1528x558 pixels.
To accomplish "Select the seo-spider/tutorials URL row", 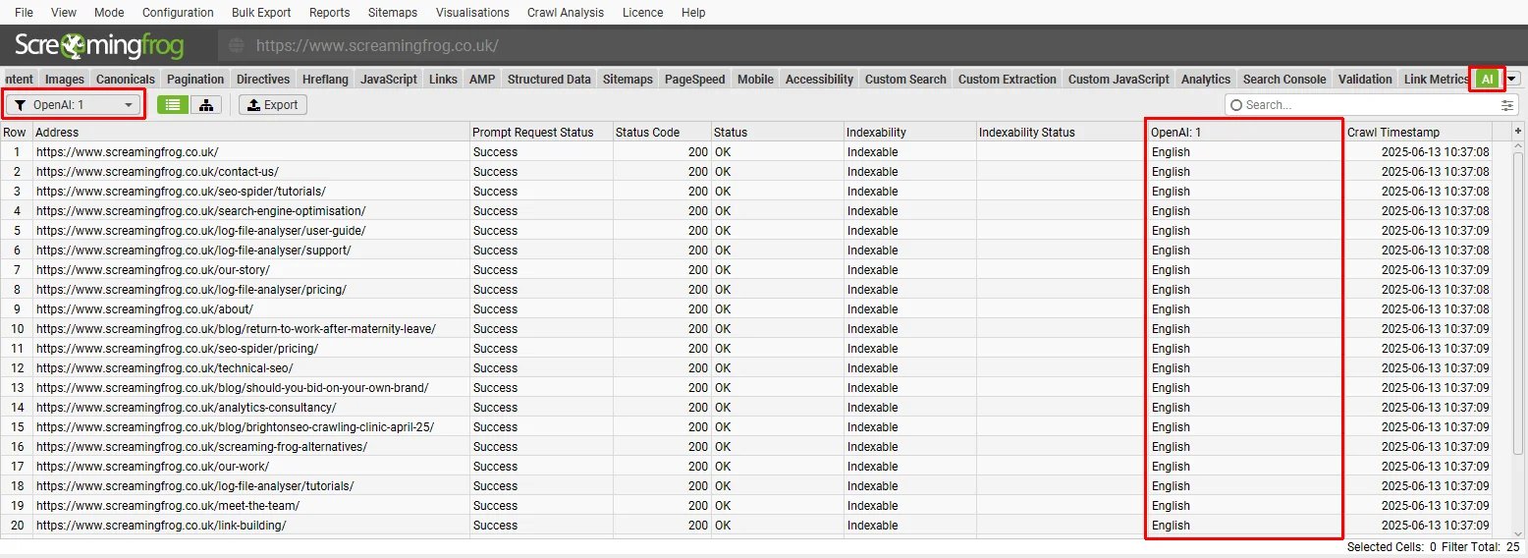I will (x=746, y=192).
